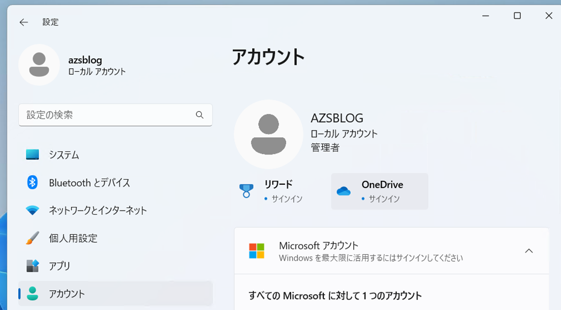Click the Microsoft logo icon
The height and width of the screenshot is (310, 561).
click(x=256, y=251)
